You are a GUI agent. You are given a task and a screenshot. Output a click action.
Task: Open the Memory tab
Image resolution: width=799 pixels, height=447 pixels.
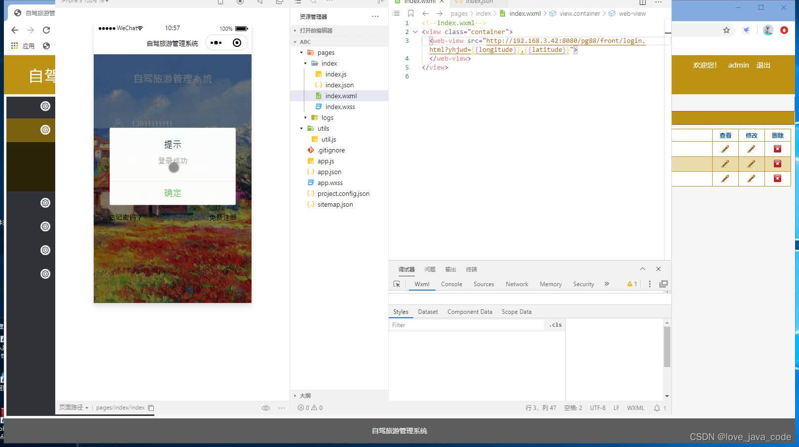point(551,284)
